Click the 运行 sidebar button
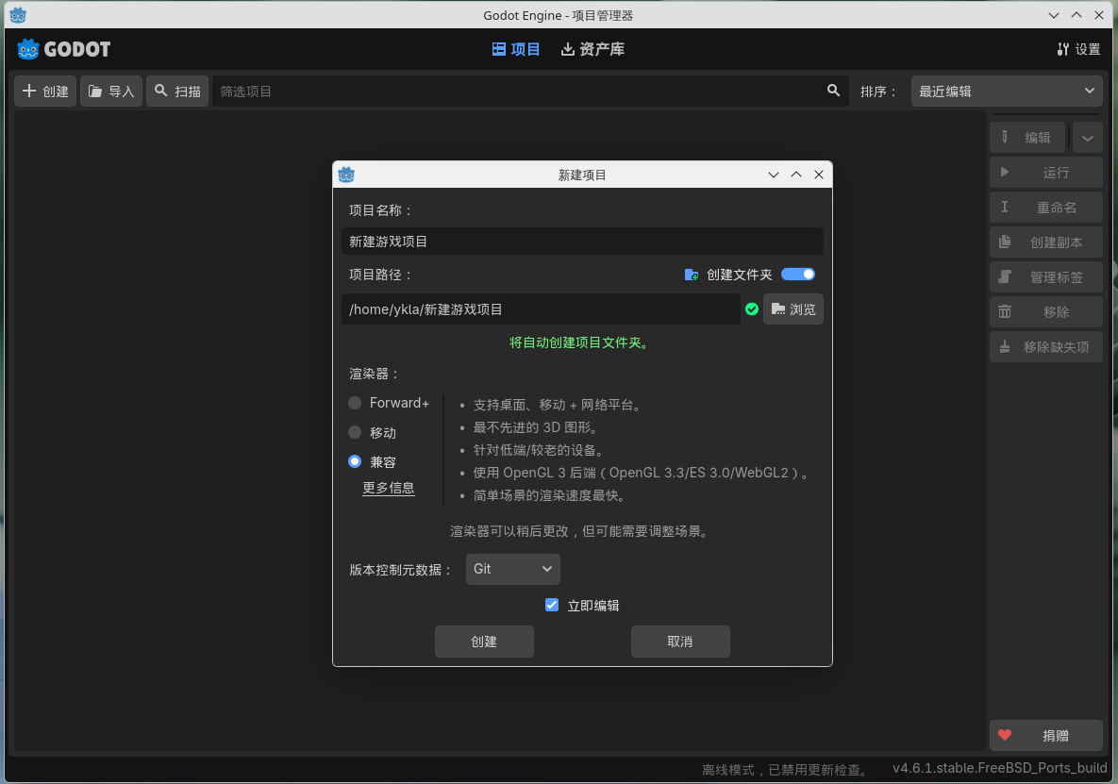Viewport: 1118px width, 784px height. point(1046,173)
